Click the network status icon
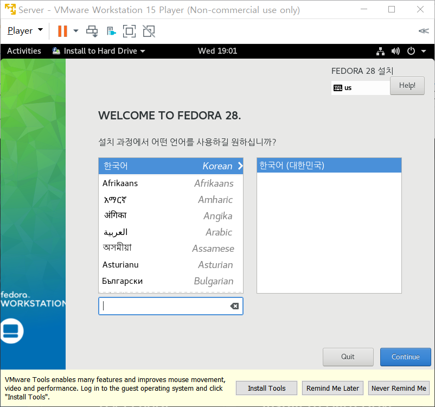 click(380, 51)
